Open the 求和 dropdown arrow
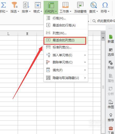Image resolution: width=115 pixels, height=134 pixels. pyautogui.click(x=7, y=12)
